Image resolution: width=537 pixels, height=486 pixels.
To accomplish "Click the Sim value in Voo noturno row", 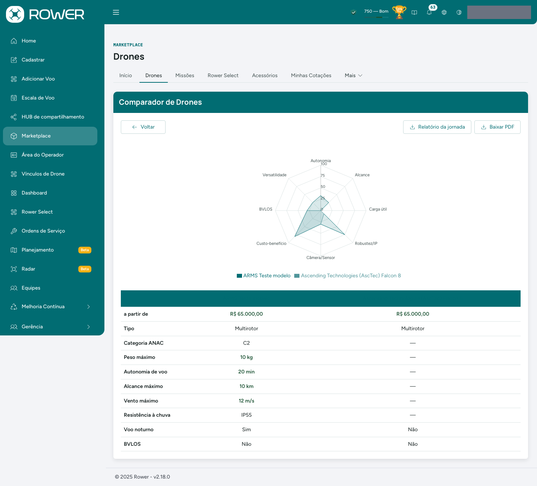I will 246,430.
